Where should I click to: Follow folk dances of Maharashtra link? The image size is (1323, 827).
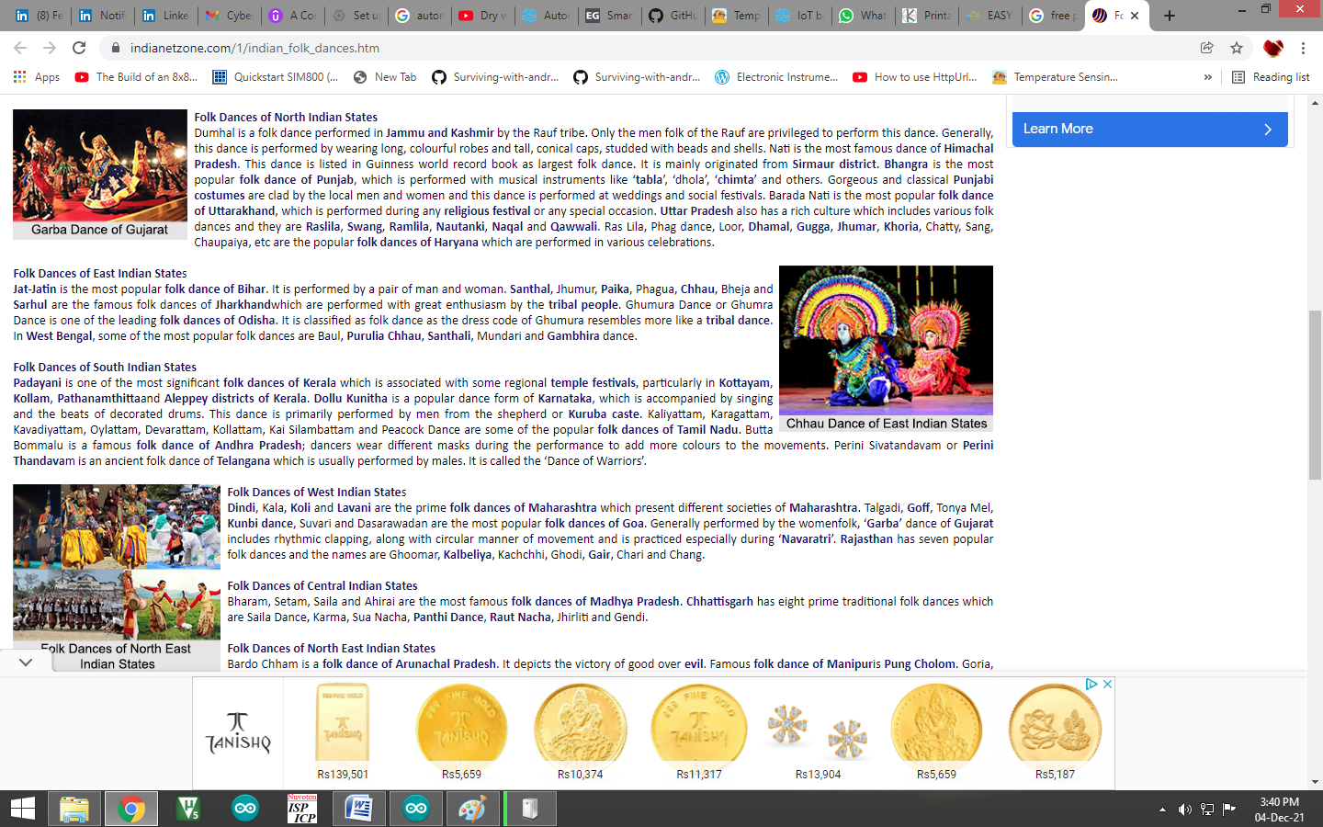(x=523, y=508)
